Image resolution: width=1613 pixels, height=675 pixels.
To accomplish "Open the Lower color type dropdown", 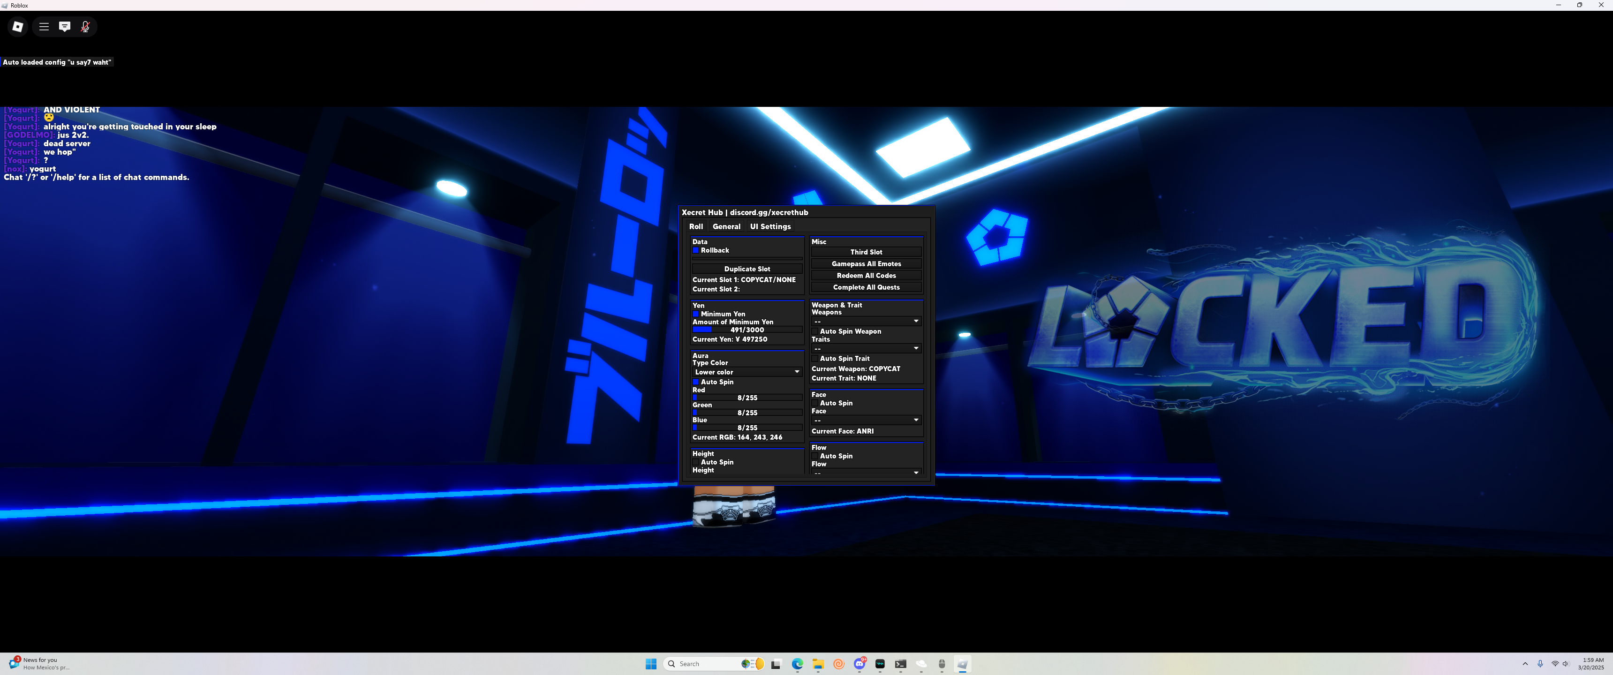I will point(746,372).
